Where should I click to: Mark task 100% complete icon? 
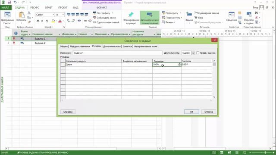(86, 14)
